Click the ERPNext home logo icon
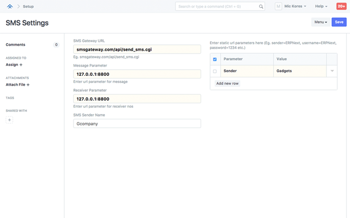 pos(10,6)
